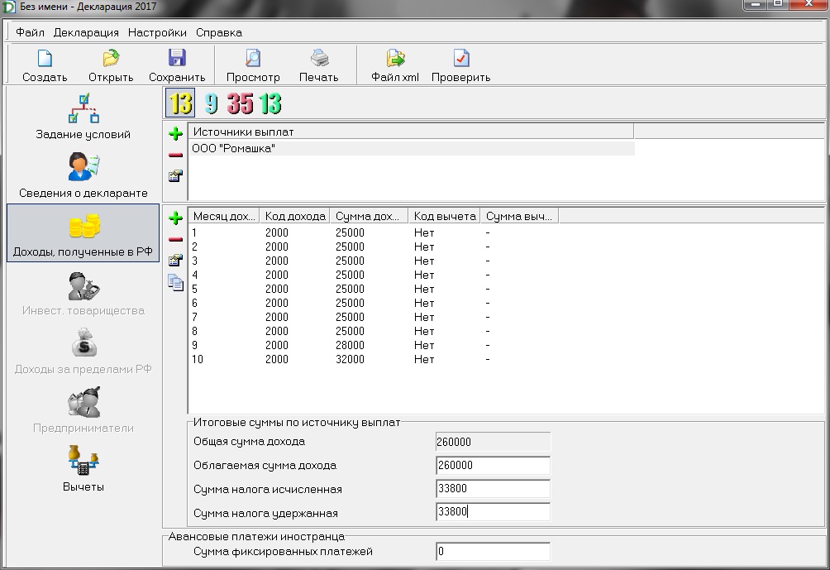Switch to the 9% tax rate

212,103
